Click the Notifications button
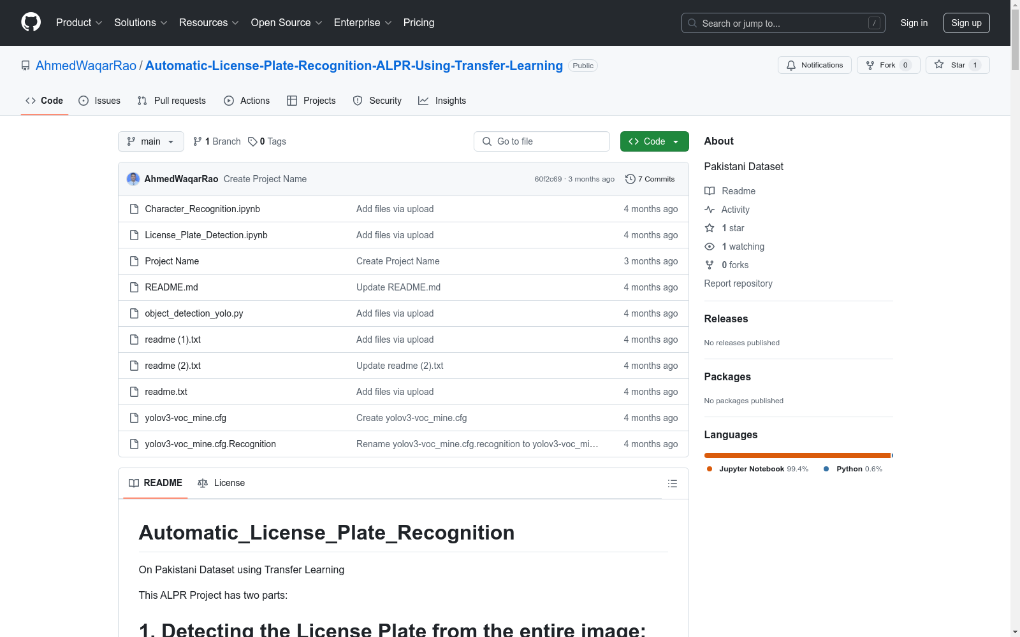1020x637 pixels. (815, 65)
